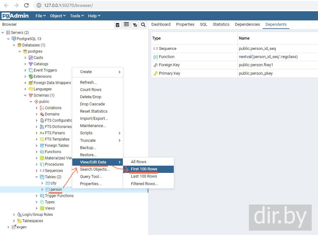318x235 pixels.
Task: Click the browser reload page icon
Action: [x=26, y=5]
